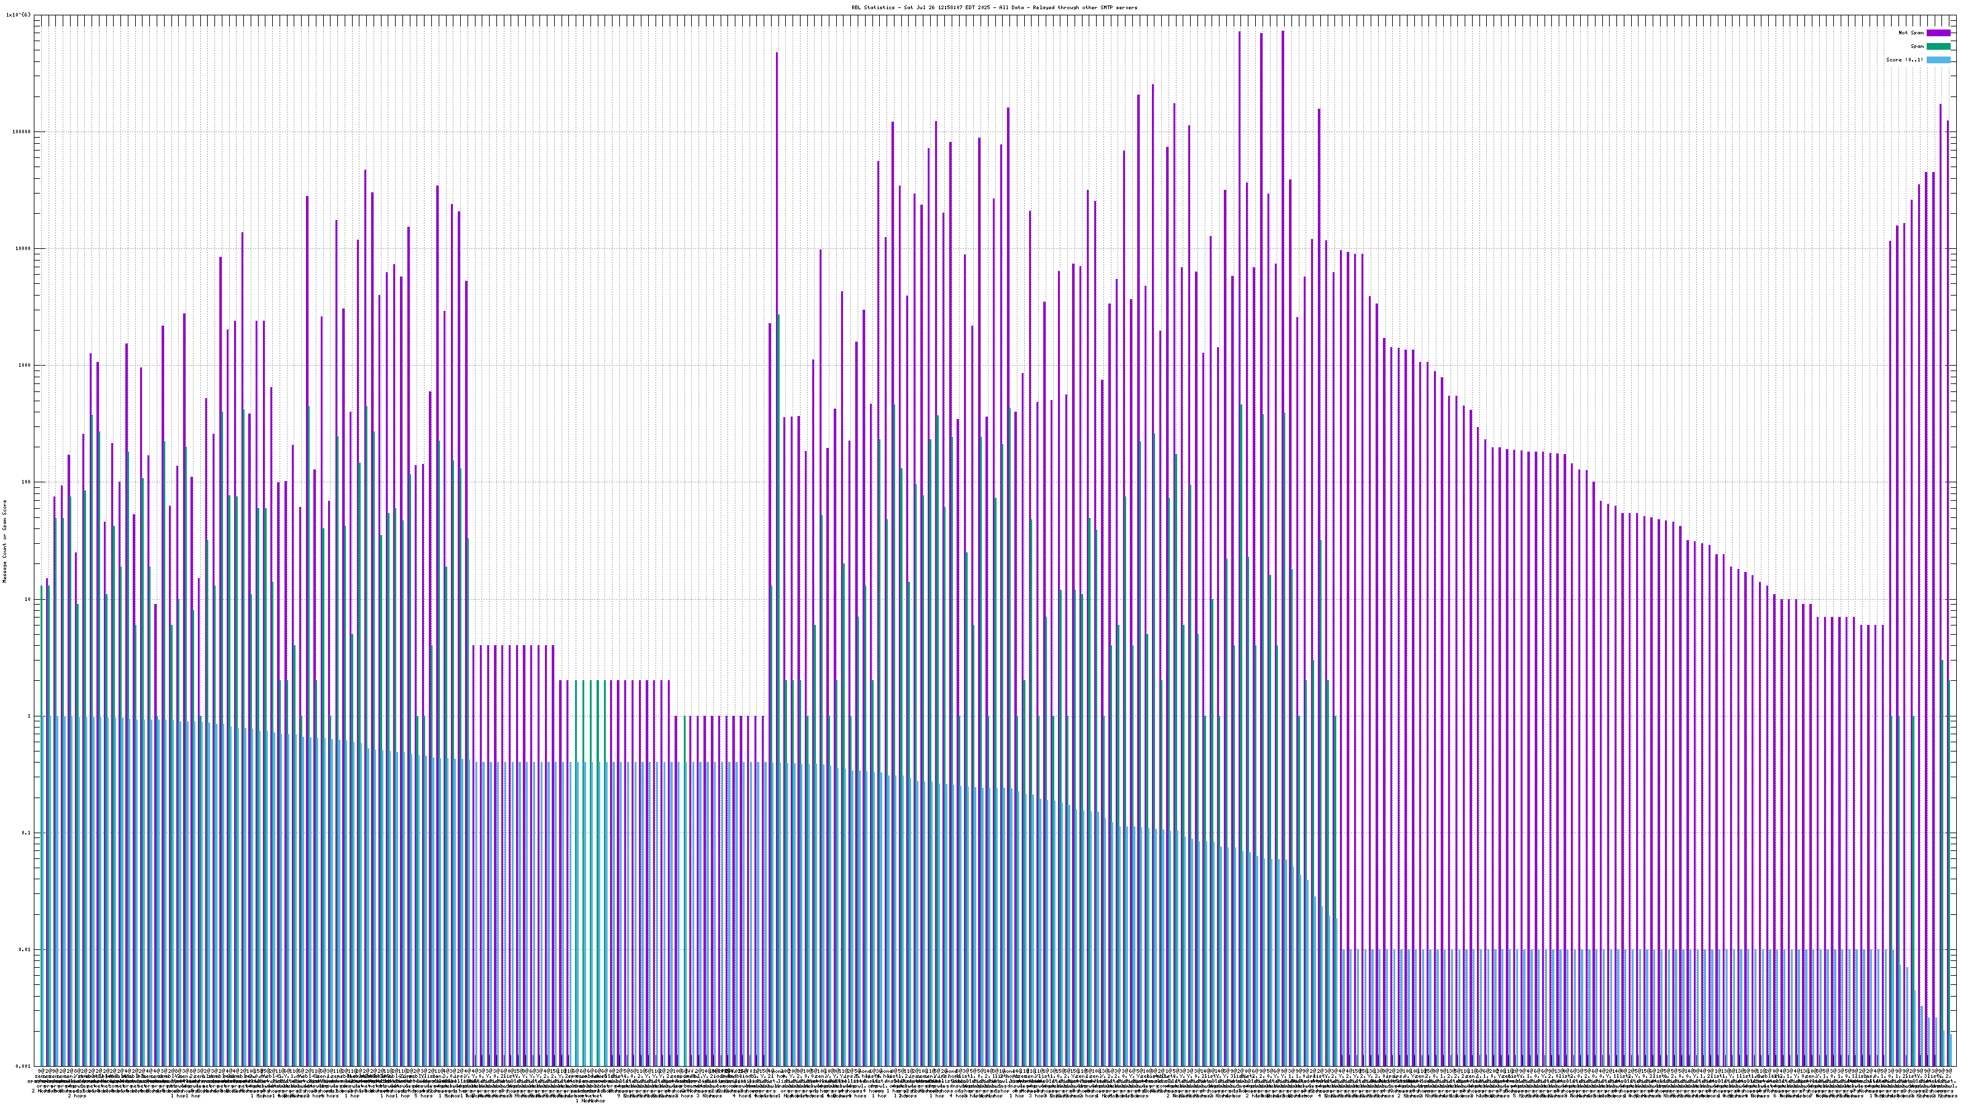The width and height of the screenshot is (1966, 1106).
Task: Click the 100000 y-axis tick label
Action: [x=22, y=131]
